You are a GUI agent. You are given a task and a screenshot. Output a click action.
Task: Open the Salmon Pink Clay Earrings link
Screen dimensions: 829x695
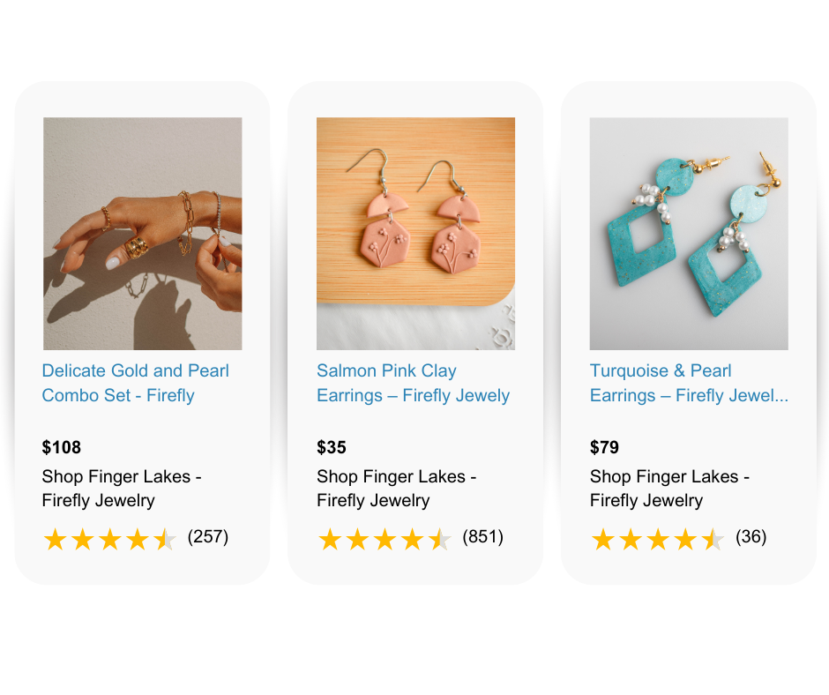413,383
